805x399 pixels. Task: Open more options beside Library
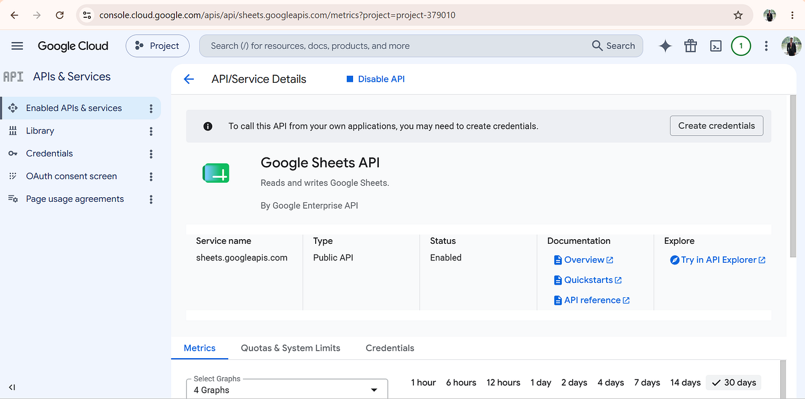pos(151,131)
